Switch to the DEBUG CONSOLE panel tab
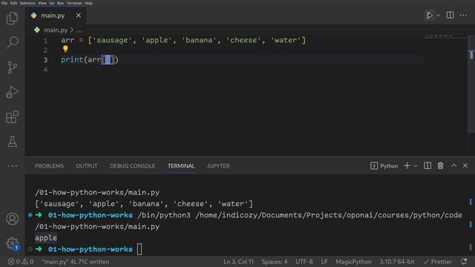Image resolution: width=475 pixels, height=267 pixels. [132, 166]
